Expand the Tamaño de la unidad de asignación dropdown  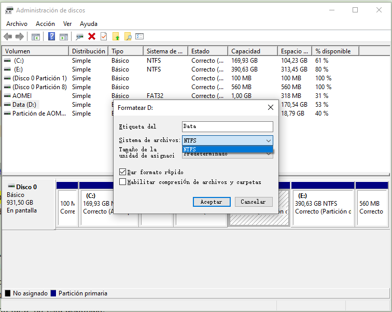tap(268, 154)
